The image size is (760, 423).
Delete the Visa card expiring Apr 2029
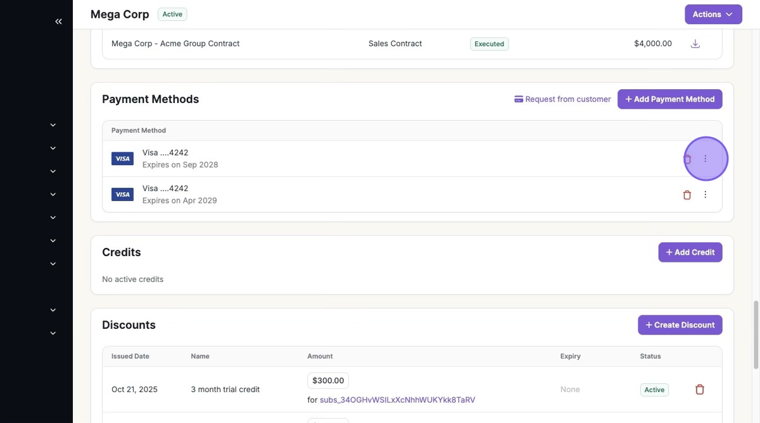(x=687, y=195)
